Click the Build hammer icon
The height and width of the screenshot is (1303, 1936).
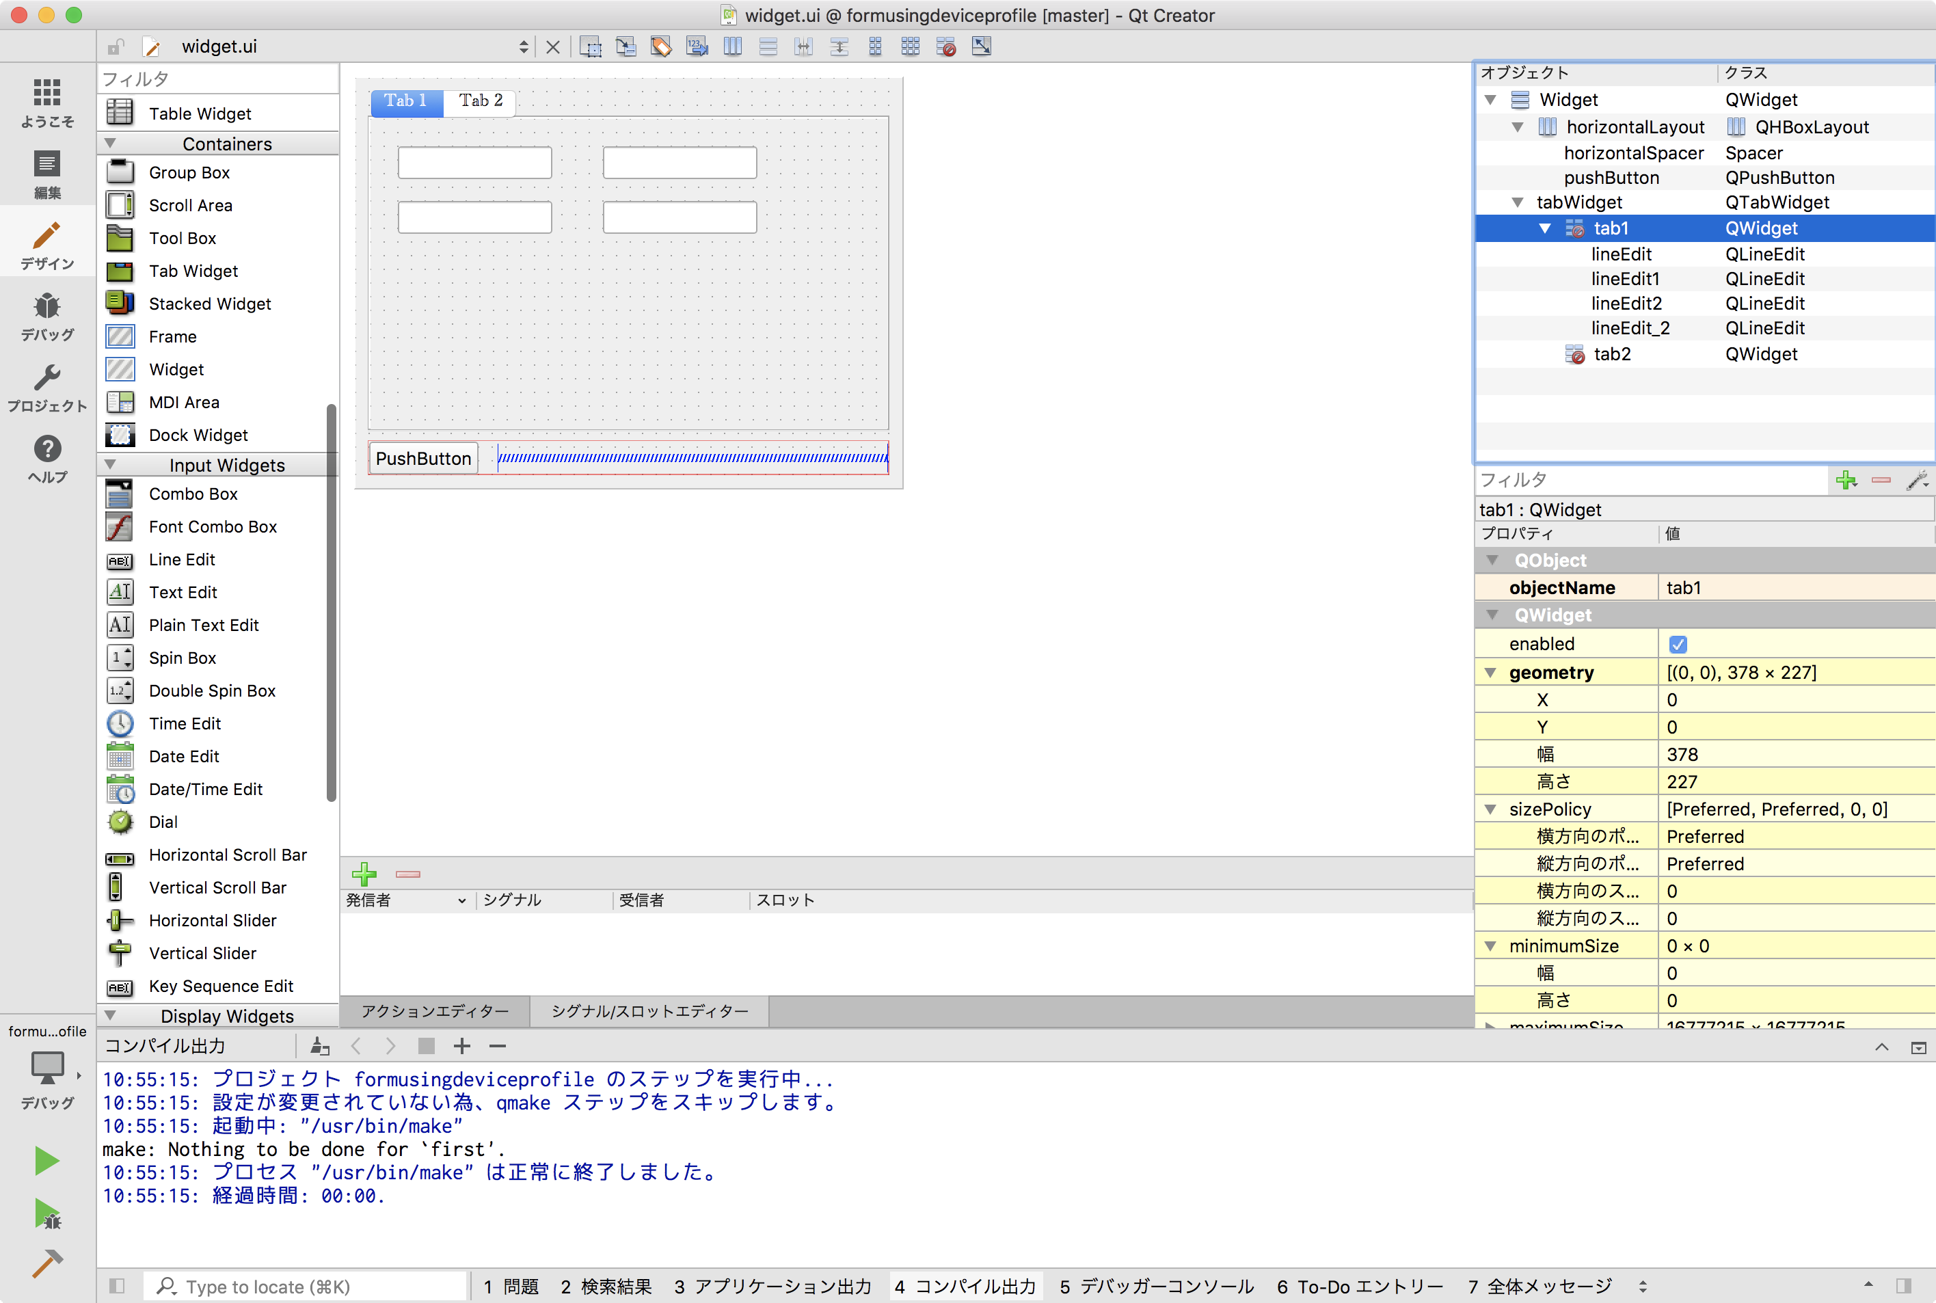pos(46,1264)
